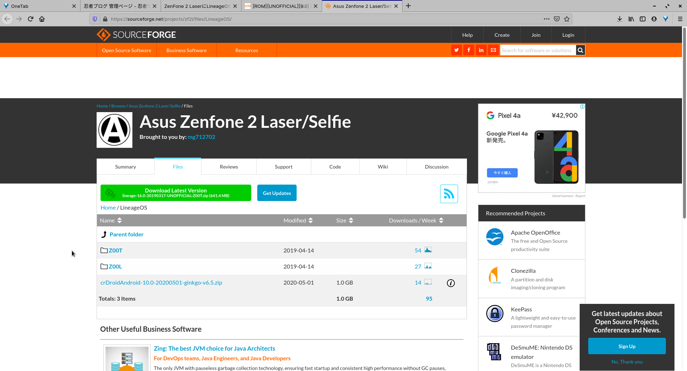
Task: Open download stats chart for Z00T
Action: [x=428, y=250]
